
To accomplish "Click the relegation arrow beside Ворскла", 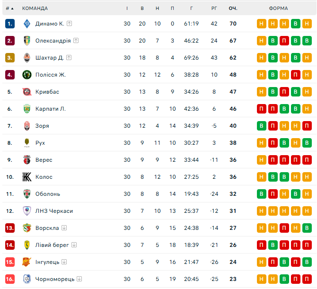I will click(x=64, y=228).
